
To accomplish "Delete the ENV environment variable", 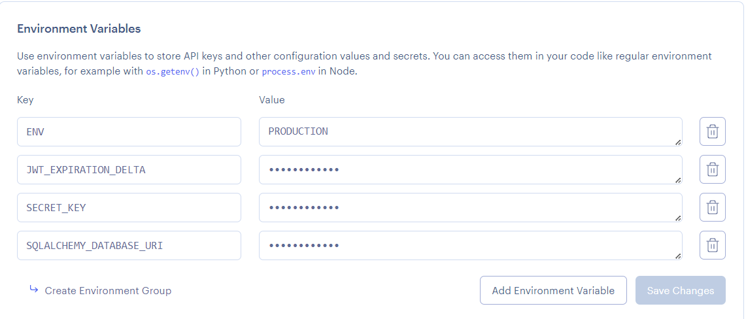I will [x=713, y=131].
